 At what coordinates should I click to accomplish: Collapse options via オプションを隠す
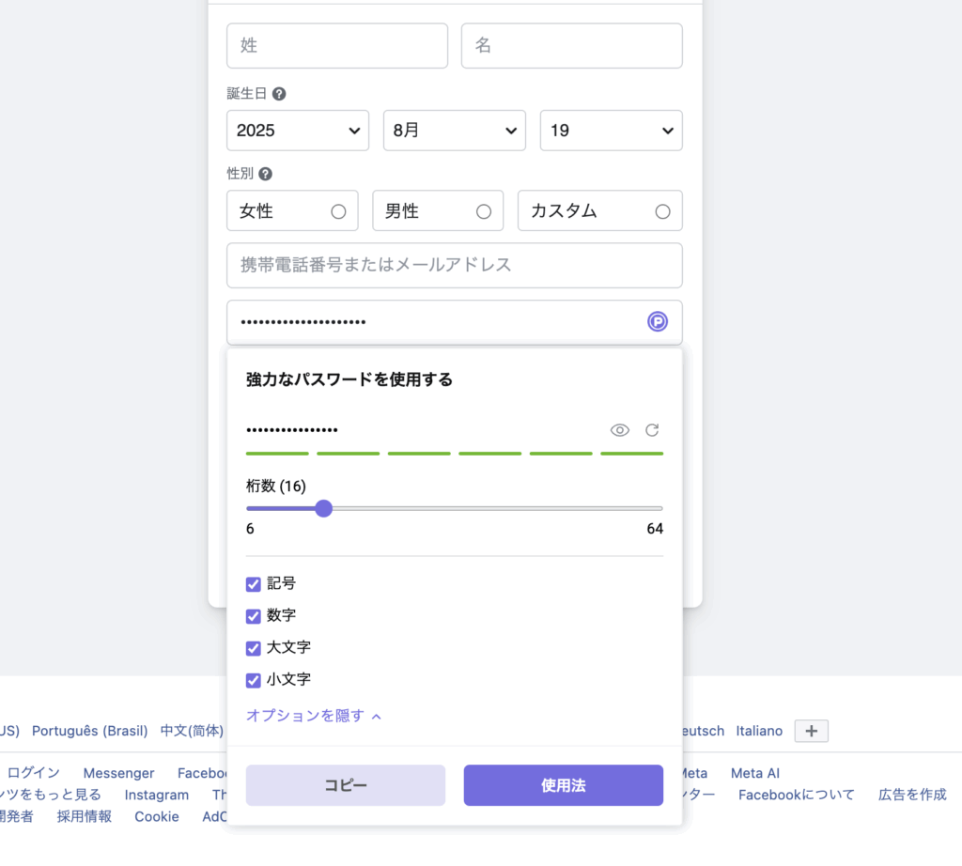[x=314, y=716]
